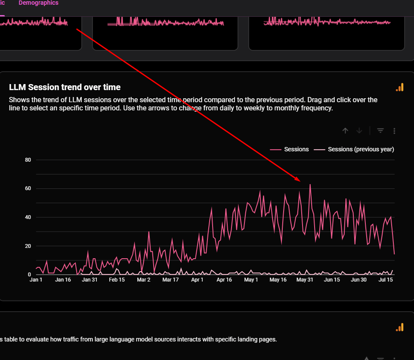Click the landing pages table description text
The width and height of the screenshot is (414, 360).
pyautogui.click(x=138, y=339)
